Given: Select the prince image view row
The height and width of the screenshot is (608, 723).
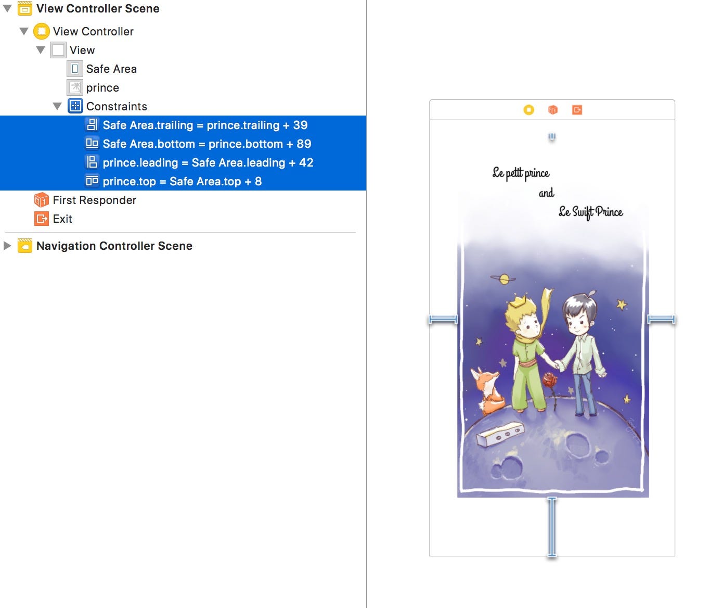Looking at the screenshot, I should [x=183, y=87].
